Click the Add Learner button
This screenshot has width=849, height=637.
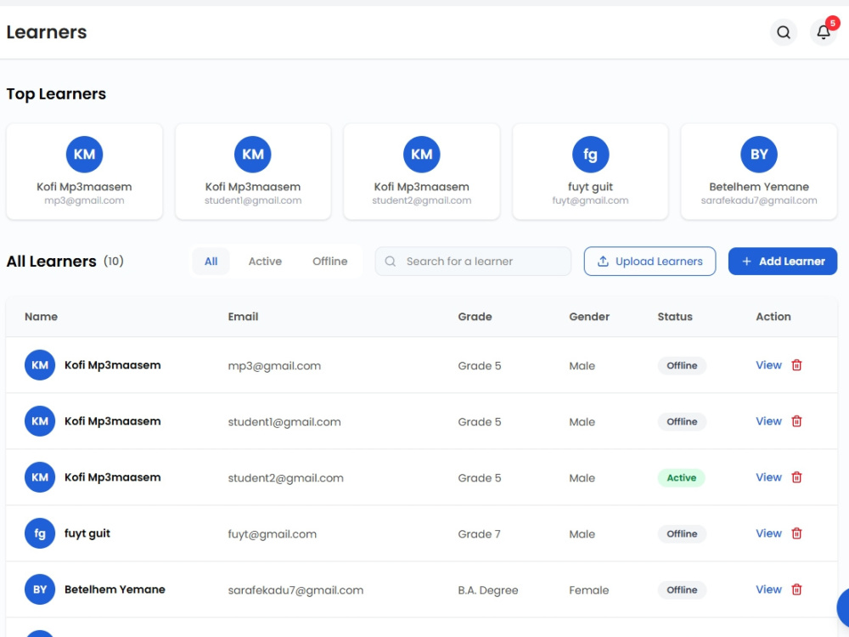point(783,261)
